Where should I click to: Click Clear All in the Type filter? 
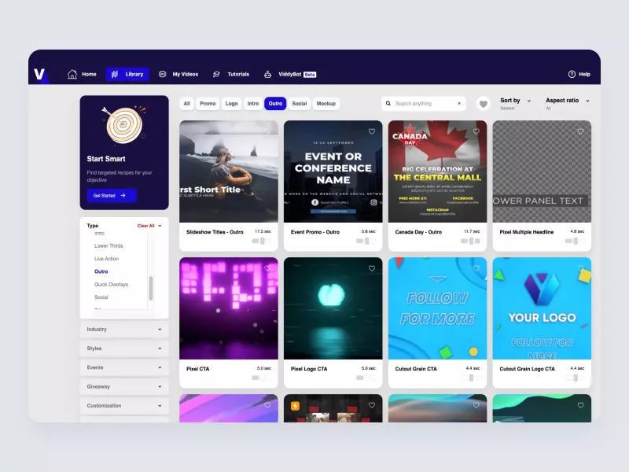(x=145, y=226)
